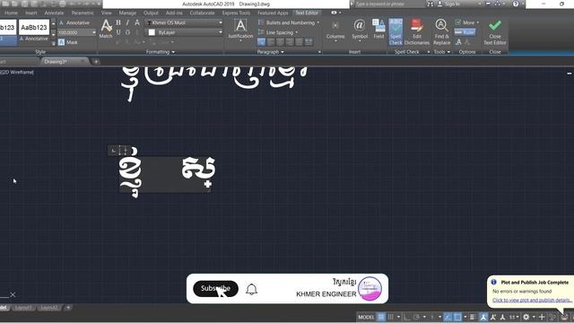Viewport: 574px width, 323px height.
Task: Open the workspace switching gear icon
Action: point(526,317)
